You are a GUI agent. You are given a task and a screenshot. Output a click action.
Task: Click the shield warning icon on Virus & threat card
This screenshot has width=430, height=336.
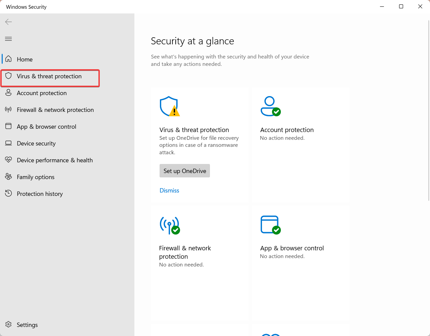point(170,106)
